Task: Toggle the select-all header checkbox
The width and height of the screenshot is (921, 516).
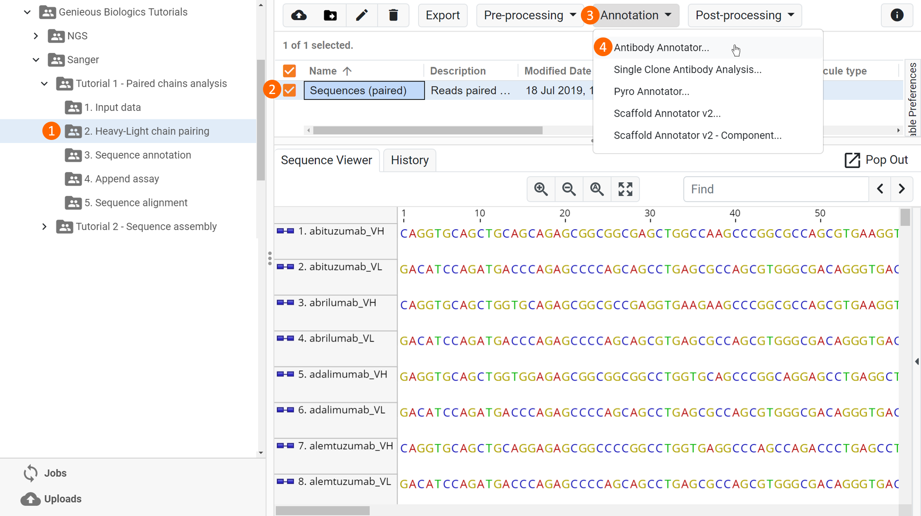Action: tap(289, 71)
